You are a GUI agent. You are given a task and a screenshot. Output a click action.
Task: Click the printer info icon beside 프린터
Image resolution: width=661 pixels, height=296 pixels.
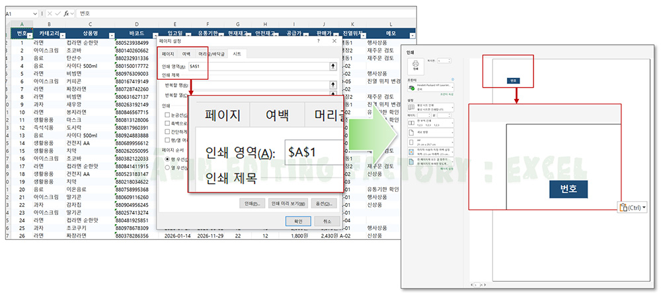tap(453, 80)
